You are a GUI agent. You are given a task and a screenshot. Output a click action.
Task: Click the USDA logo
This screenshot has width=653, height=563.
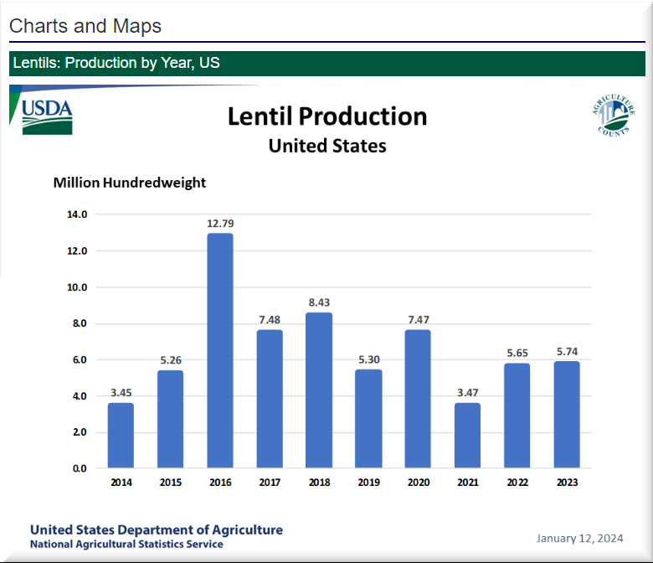coord(47,116)
